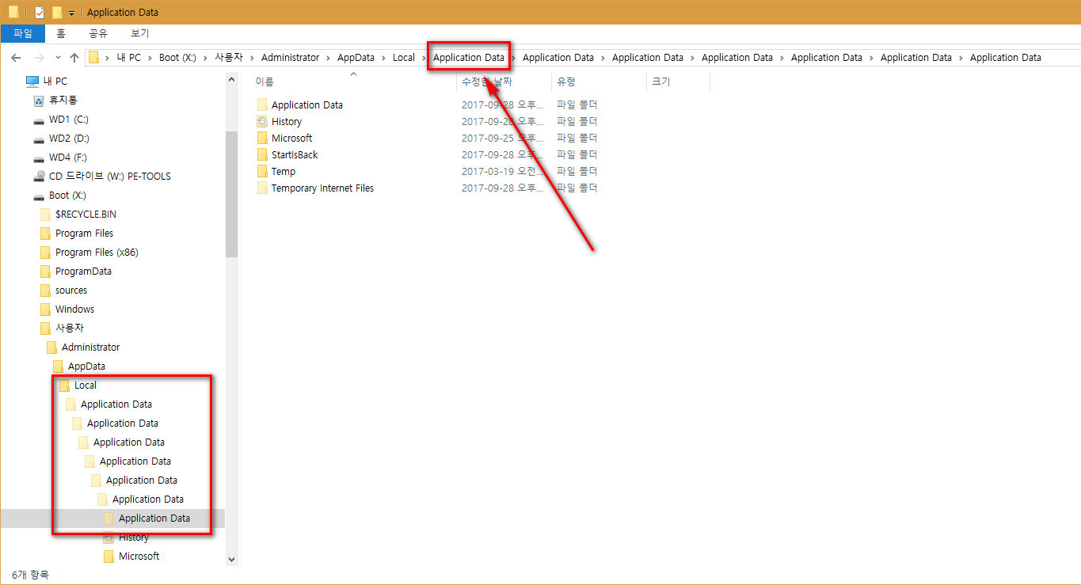Image resolution: width=1081 pixels, height=585 pixels.
Task: Select the 내 PC computer icon in the tree
Action: click(x=32, y=81)
